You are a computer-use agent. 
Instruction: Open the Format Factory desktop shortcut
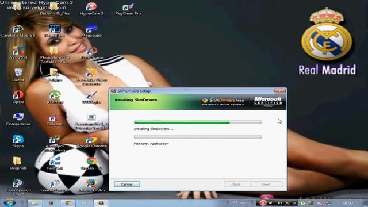[x=55, y=185]
